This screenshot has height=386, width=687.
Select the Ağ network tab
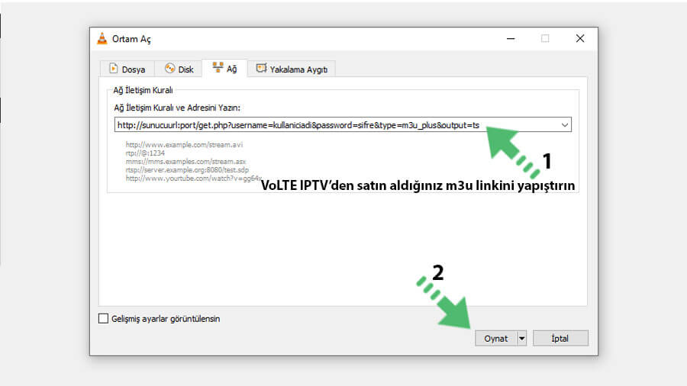click(224, 68)
